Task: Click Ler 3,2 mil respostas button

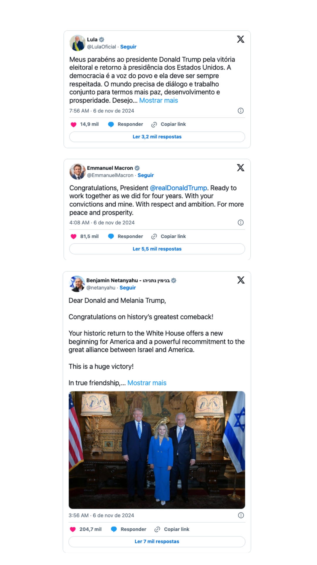Action: 157,137
